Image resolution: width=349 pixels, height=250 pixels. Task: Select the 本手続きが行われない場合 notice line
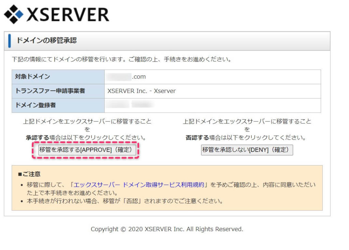(x=125, y=201)
